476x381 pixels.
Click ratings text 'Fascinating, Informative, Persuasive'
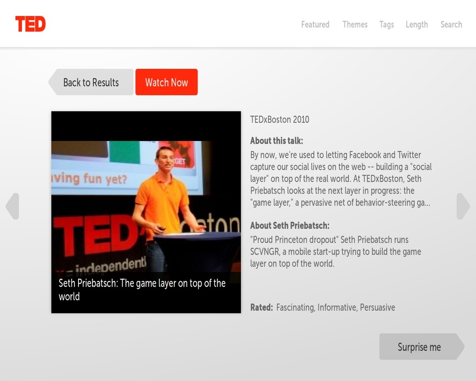pyautogui.click(x=336, y=307)
